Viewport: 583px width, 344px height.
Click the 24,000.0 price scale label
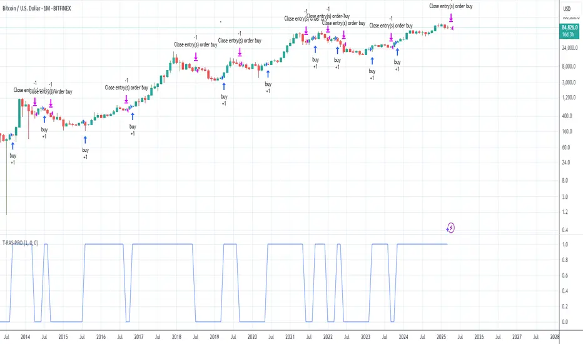570,48
